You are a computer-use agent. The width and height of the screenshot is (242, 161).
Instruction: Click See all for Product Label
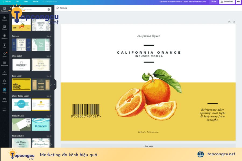(49, 116)
